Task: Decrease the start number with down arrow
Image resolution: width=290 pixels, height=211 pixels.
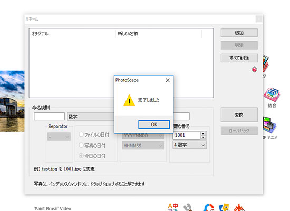Action: pos(203,137)
